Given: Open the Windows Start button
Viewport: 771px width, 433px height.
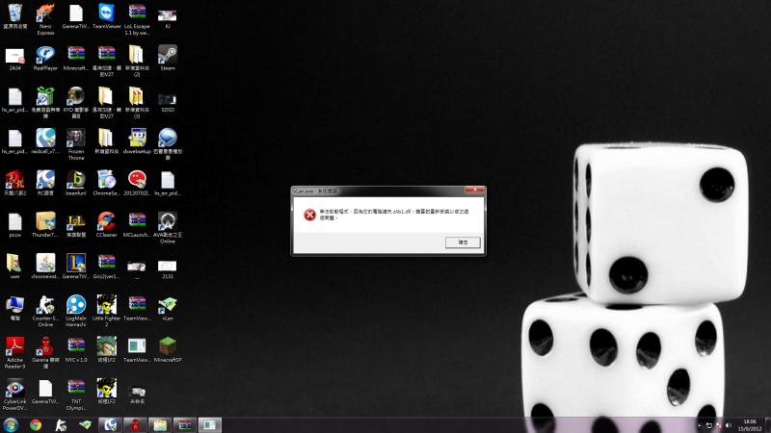Looking at the screenshot, I should coord(11,425).
